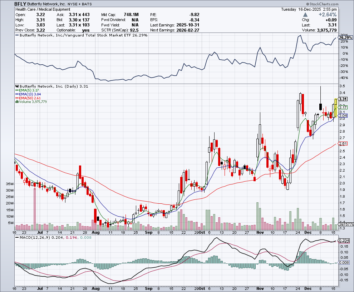Click the Volume value 3,975,779 in header

click(x=327, y=30)
